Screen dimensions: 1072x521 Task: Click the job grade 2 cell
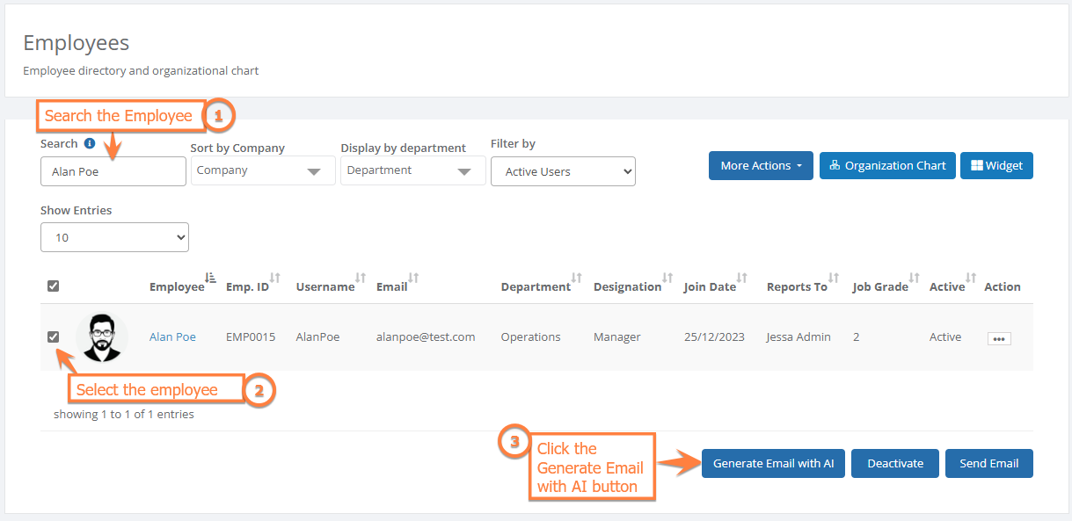tap(857, 336)
